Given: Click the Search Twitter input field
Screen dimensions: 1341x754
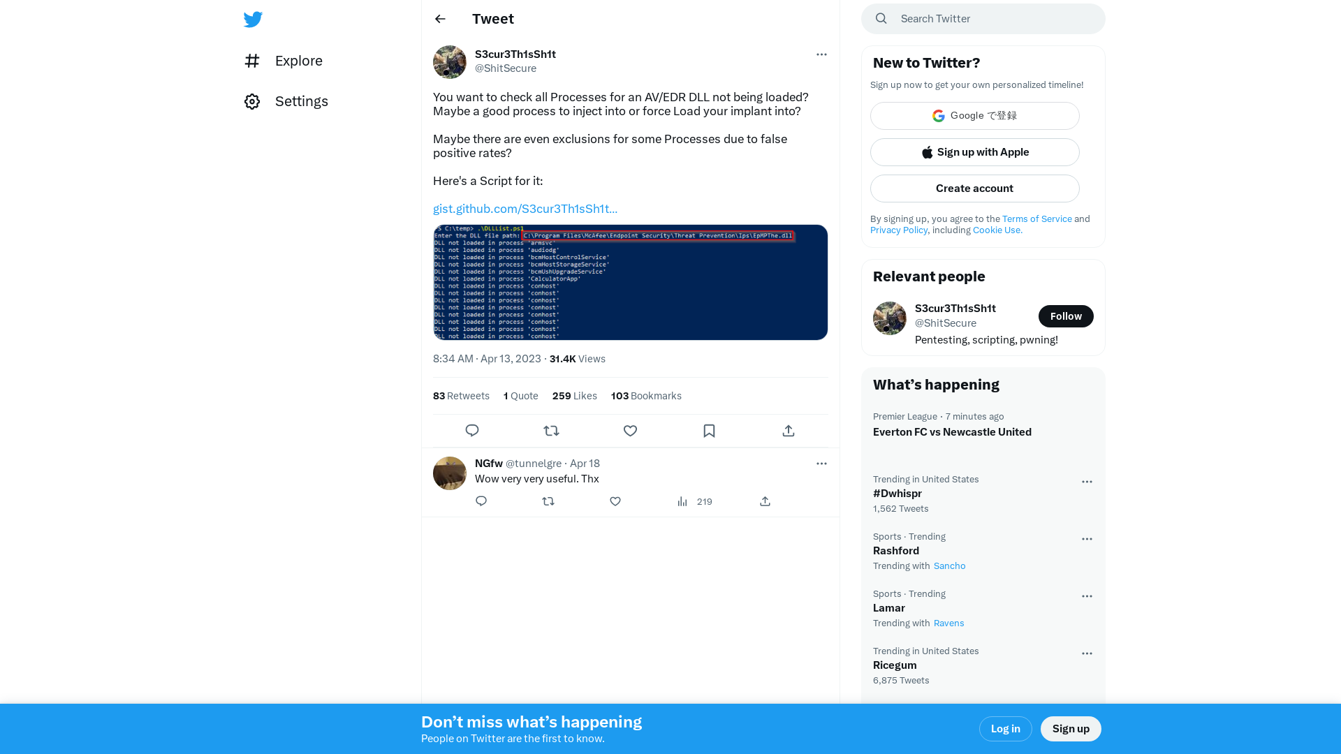Looking at the screenshot, I should pos(983,18).
